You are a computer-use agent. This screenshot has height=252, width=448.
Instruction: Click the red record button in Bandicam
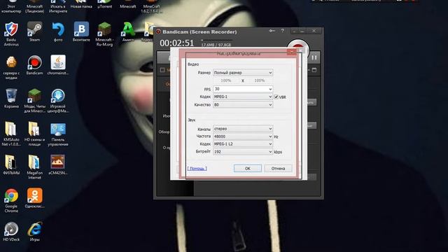coord(298,47)
